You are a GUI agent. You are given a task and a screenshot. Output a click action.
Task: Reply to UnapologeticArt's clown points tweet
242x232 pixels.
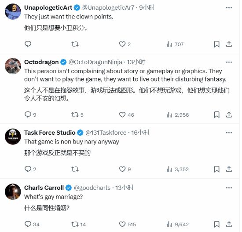pyautogui.click(x=28, y=44)
